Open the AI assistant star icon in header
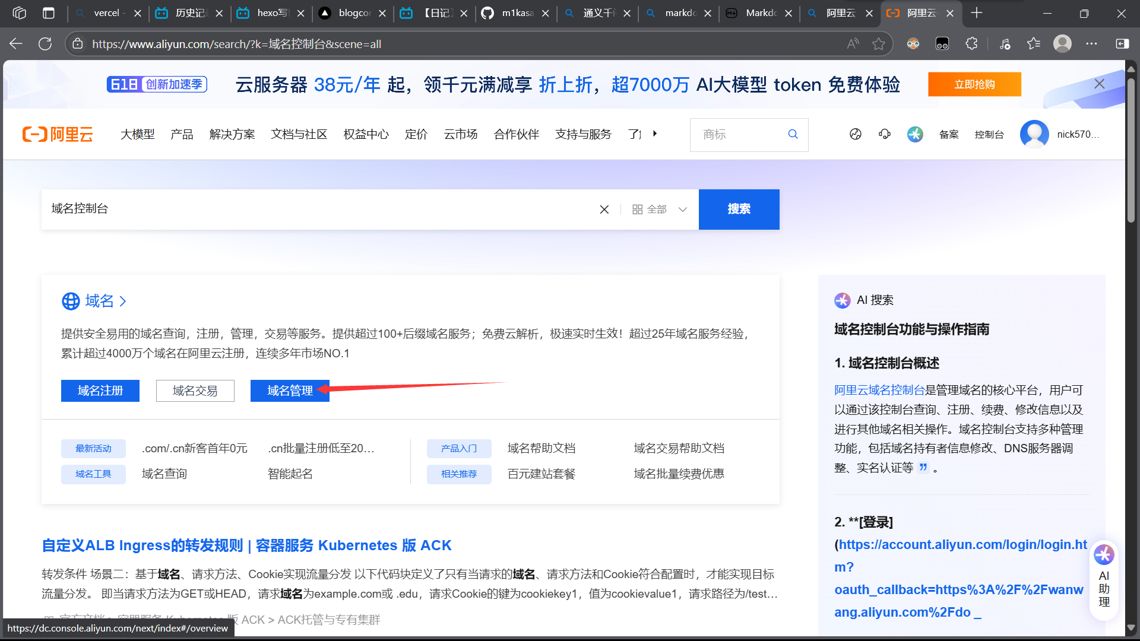1140x641 pixels. [x=915, y=134]
